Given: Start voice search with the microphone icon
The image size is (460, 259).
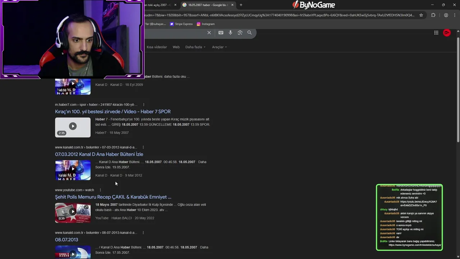Looking at the screenshot, I should (x=230, y=33).
